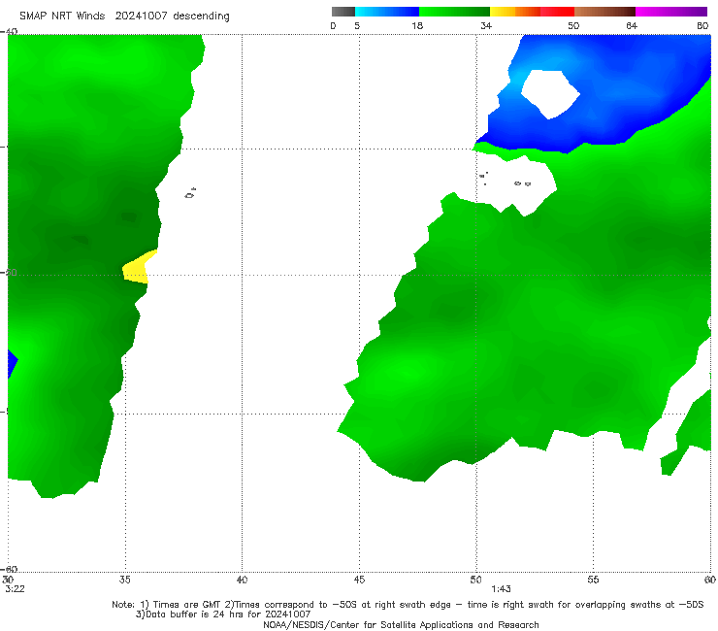Screen dimensions: 718x631
Task: Click the small blue patch at the left edge
Action: click(13, 363)
